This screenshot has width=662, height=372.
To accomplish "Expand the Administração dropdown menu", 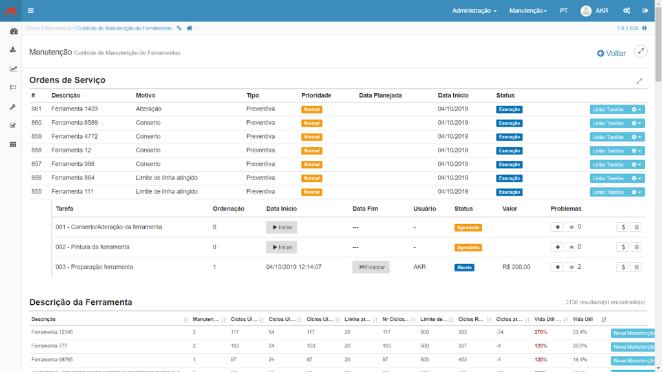I will coord(474,11).
